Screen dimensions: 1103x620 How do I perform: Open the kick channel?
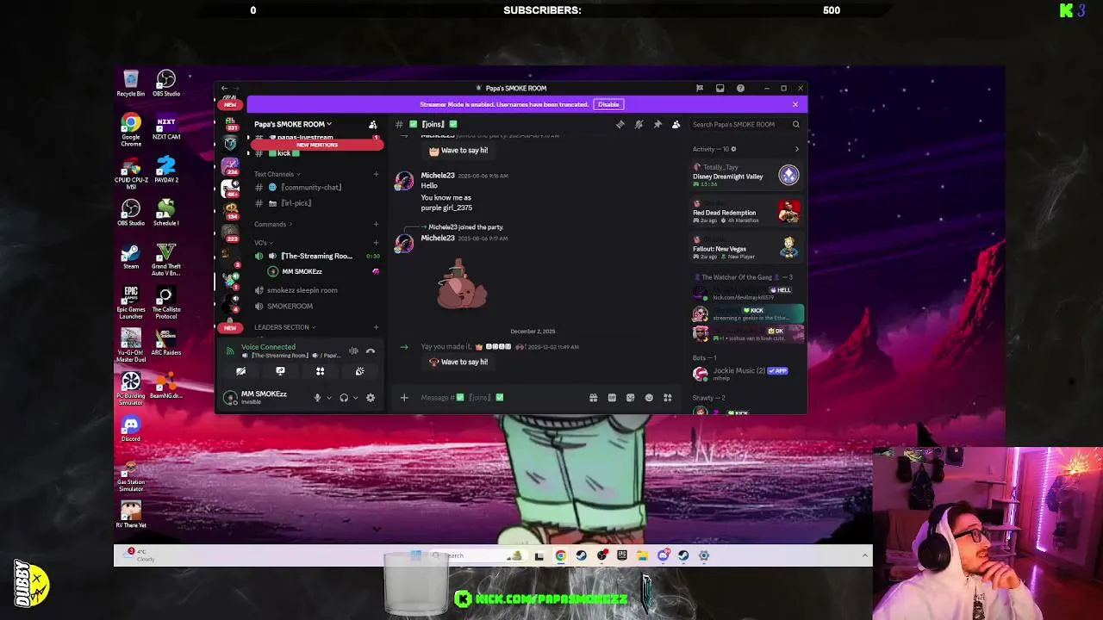284,153
